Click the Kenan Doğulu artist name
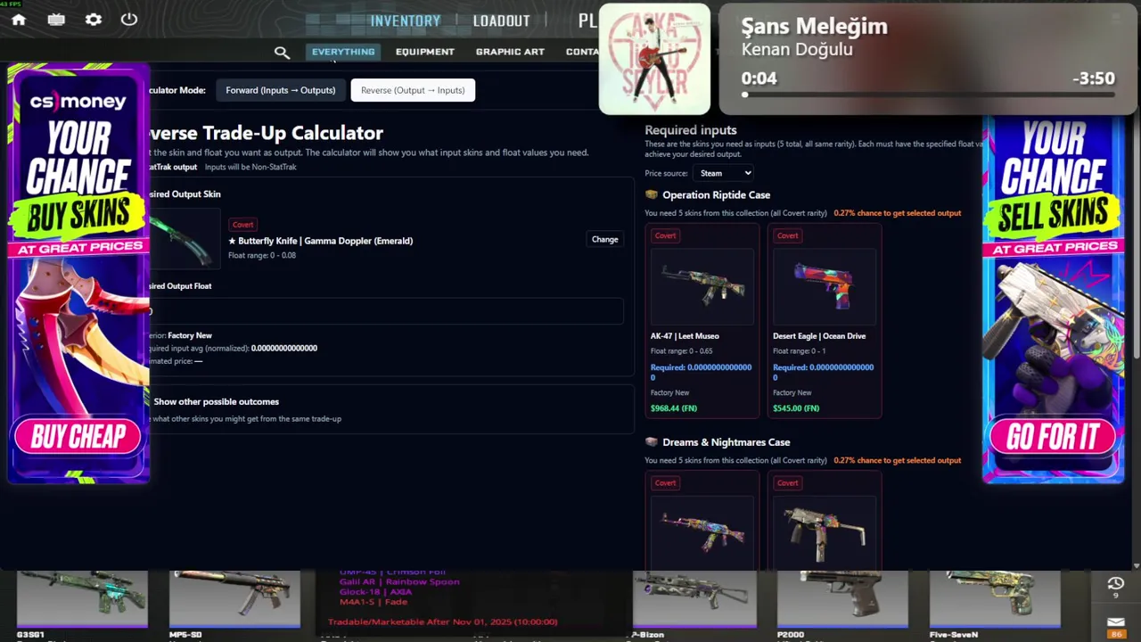 point(797,50)
